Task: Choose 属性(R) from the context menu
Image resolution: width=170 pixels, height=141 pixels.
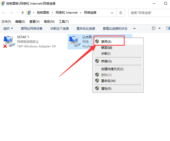Action: [106, 88]
